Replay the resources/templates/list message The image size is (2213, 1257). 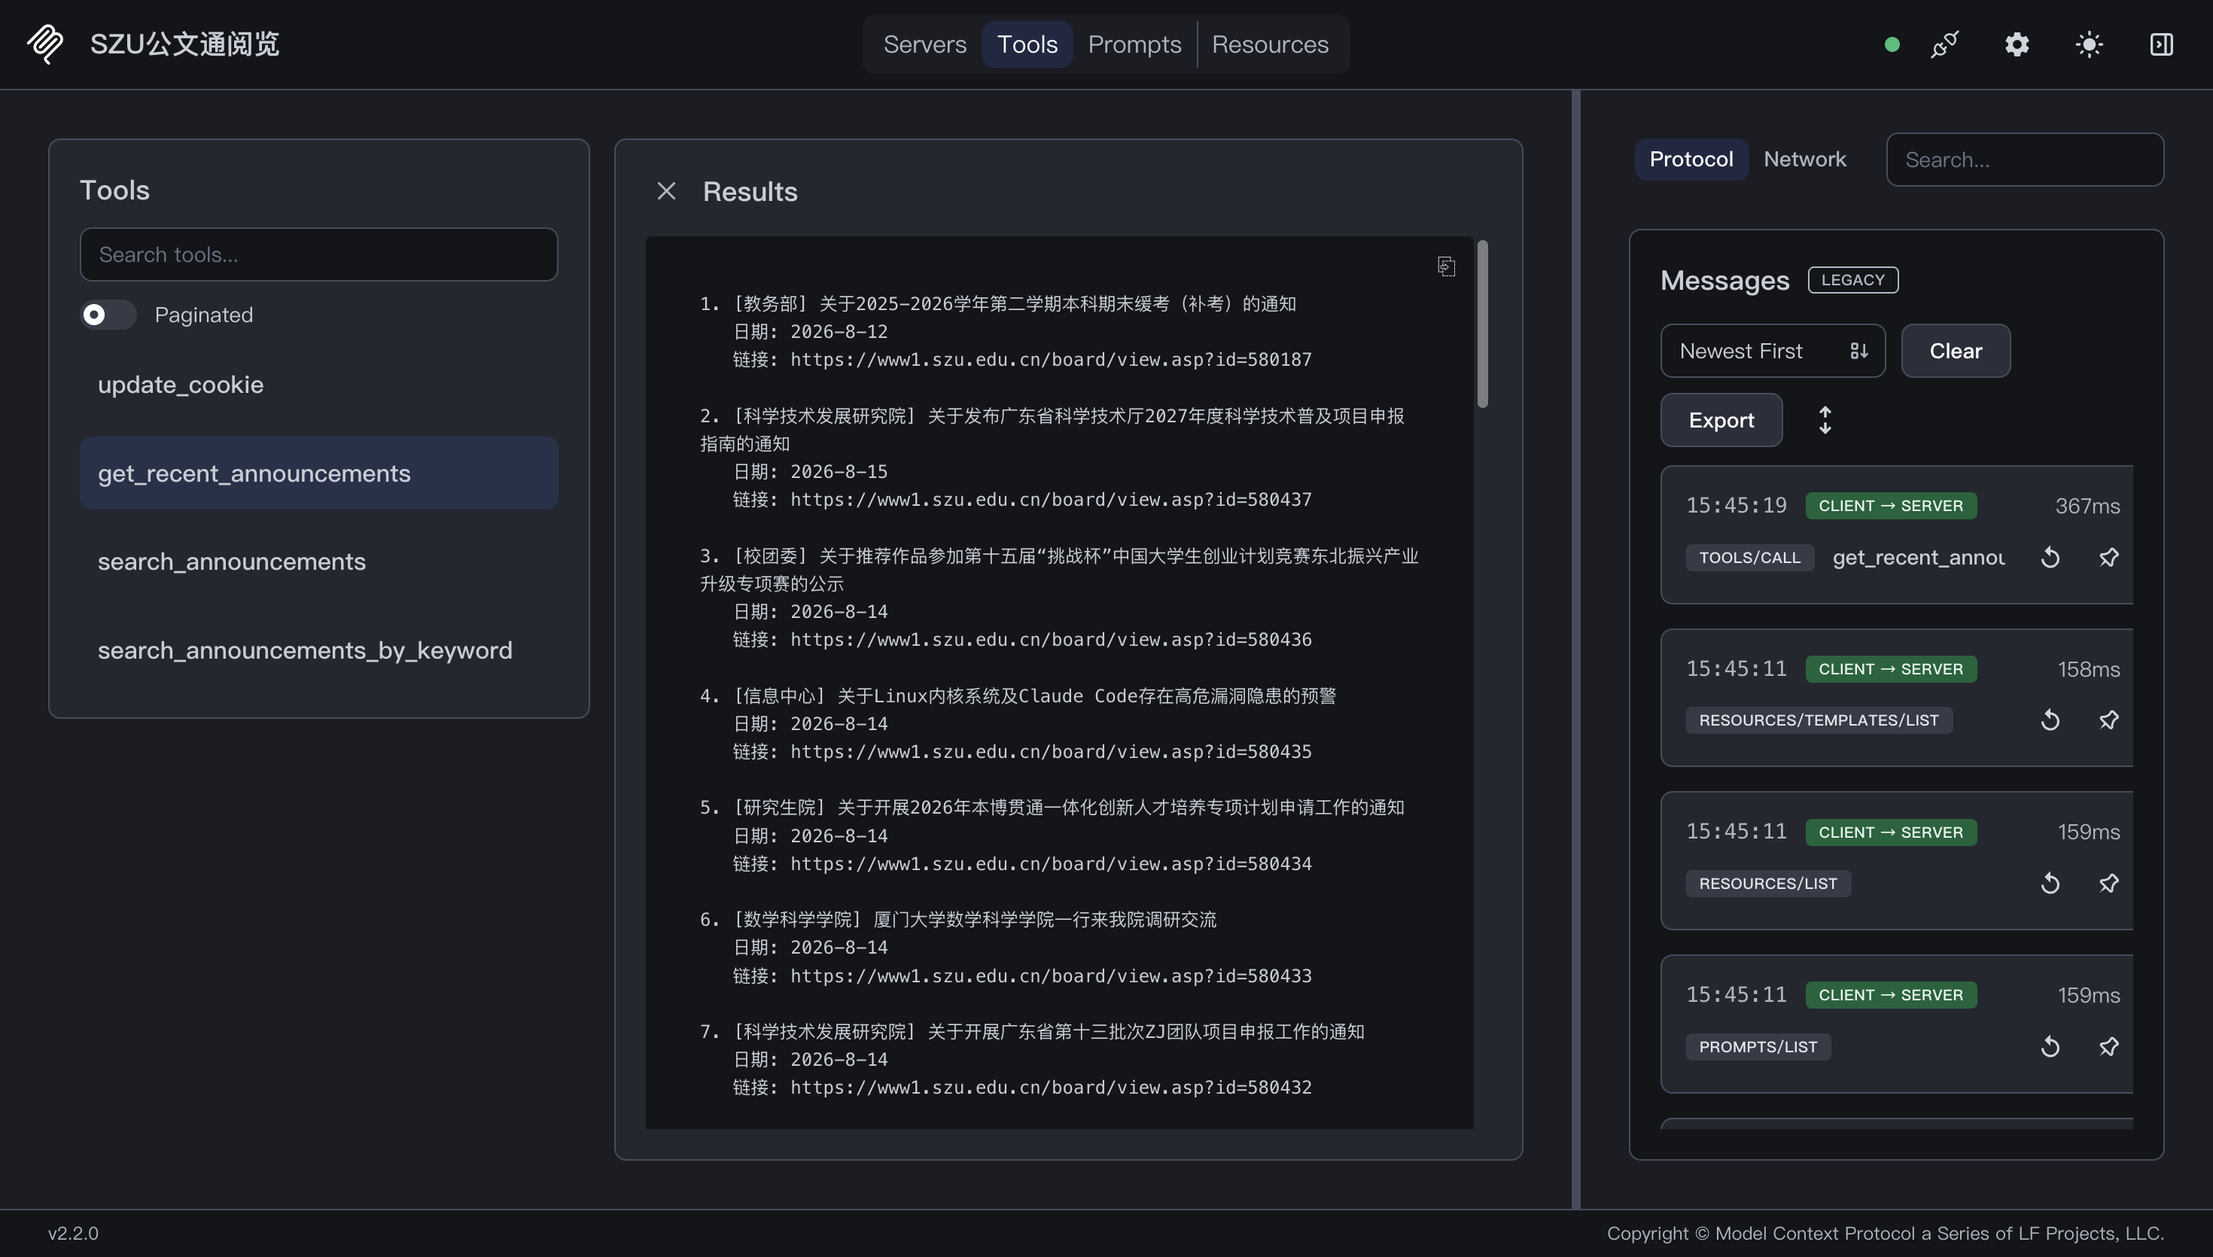(2050, 720)
